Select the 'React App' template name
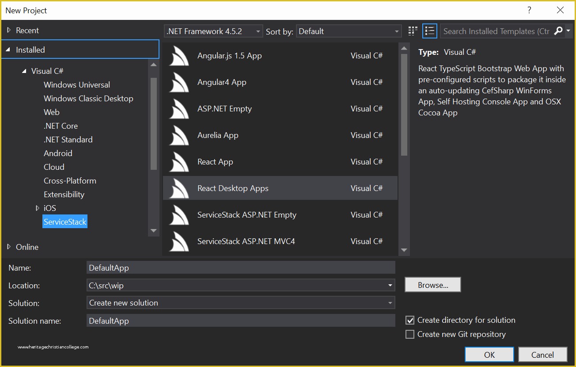Viewport: 576px width, 367px height. tap(215, 162)
